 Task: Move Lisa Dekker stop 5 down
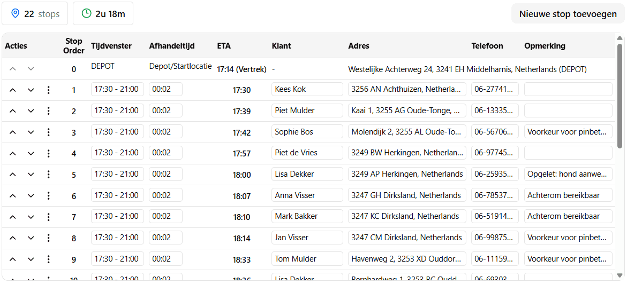(31, 175)
